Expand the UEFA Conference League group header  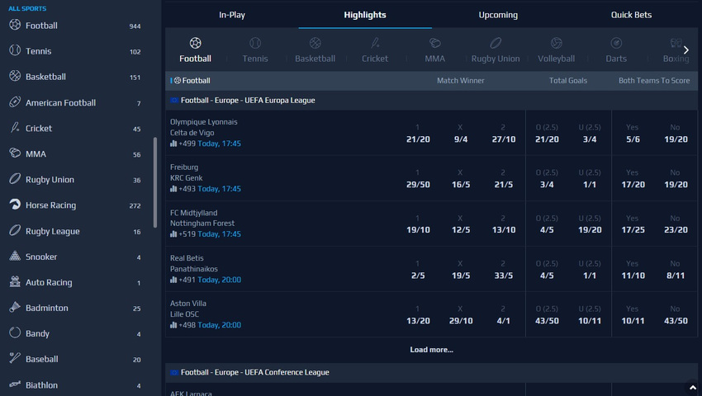point(431,372)
